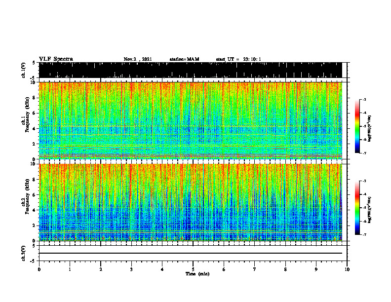This screenshot has width=391, height=302.
Task: Click the time axis tick label 5
Action: point(193,269)
